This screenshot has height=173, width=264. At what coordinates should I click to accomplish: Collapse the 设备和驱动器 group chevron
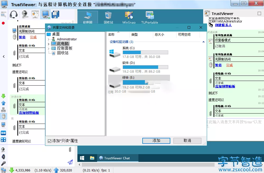click(x=204, y=42)
